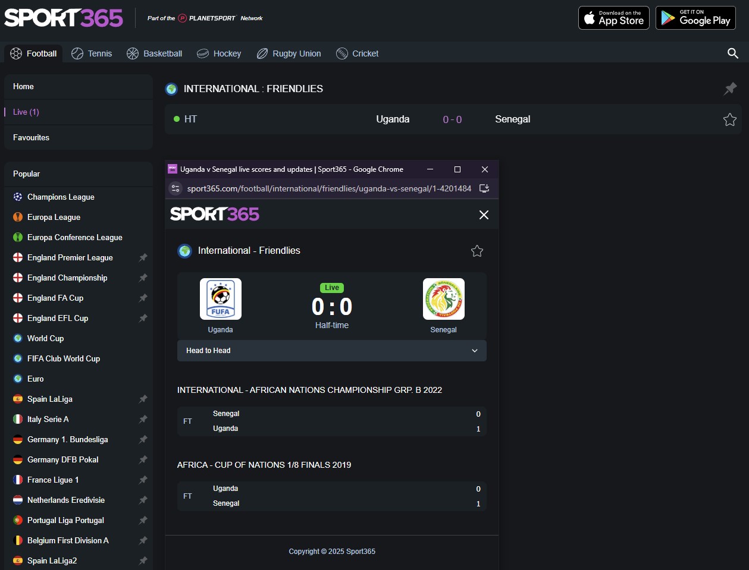Pin Portugal Liga Portugal
The width and height of the screenshot is (749, 570).
(143, 520)
